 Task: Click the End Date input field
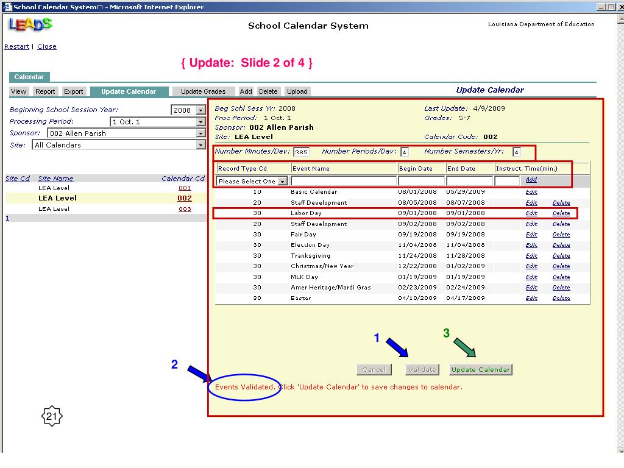point(470,181)
